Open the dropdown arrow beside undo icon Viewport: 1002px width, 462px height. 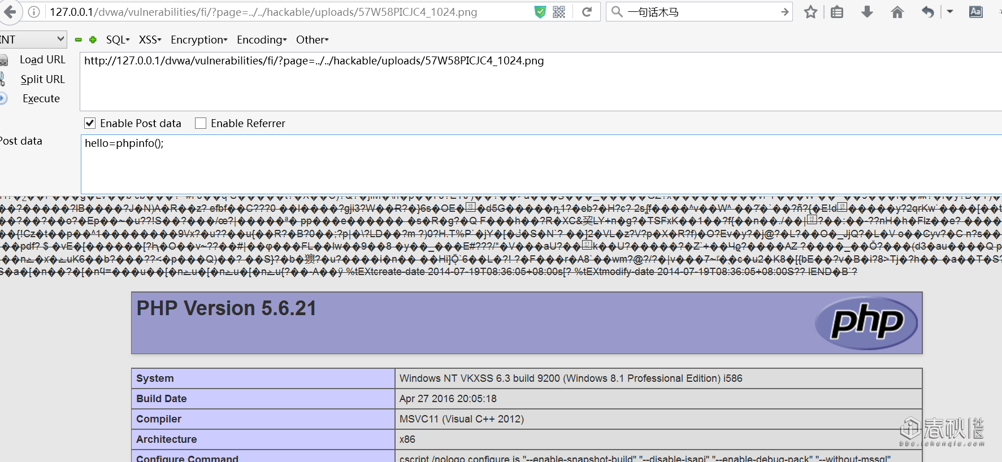(x=950, y=12)
